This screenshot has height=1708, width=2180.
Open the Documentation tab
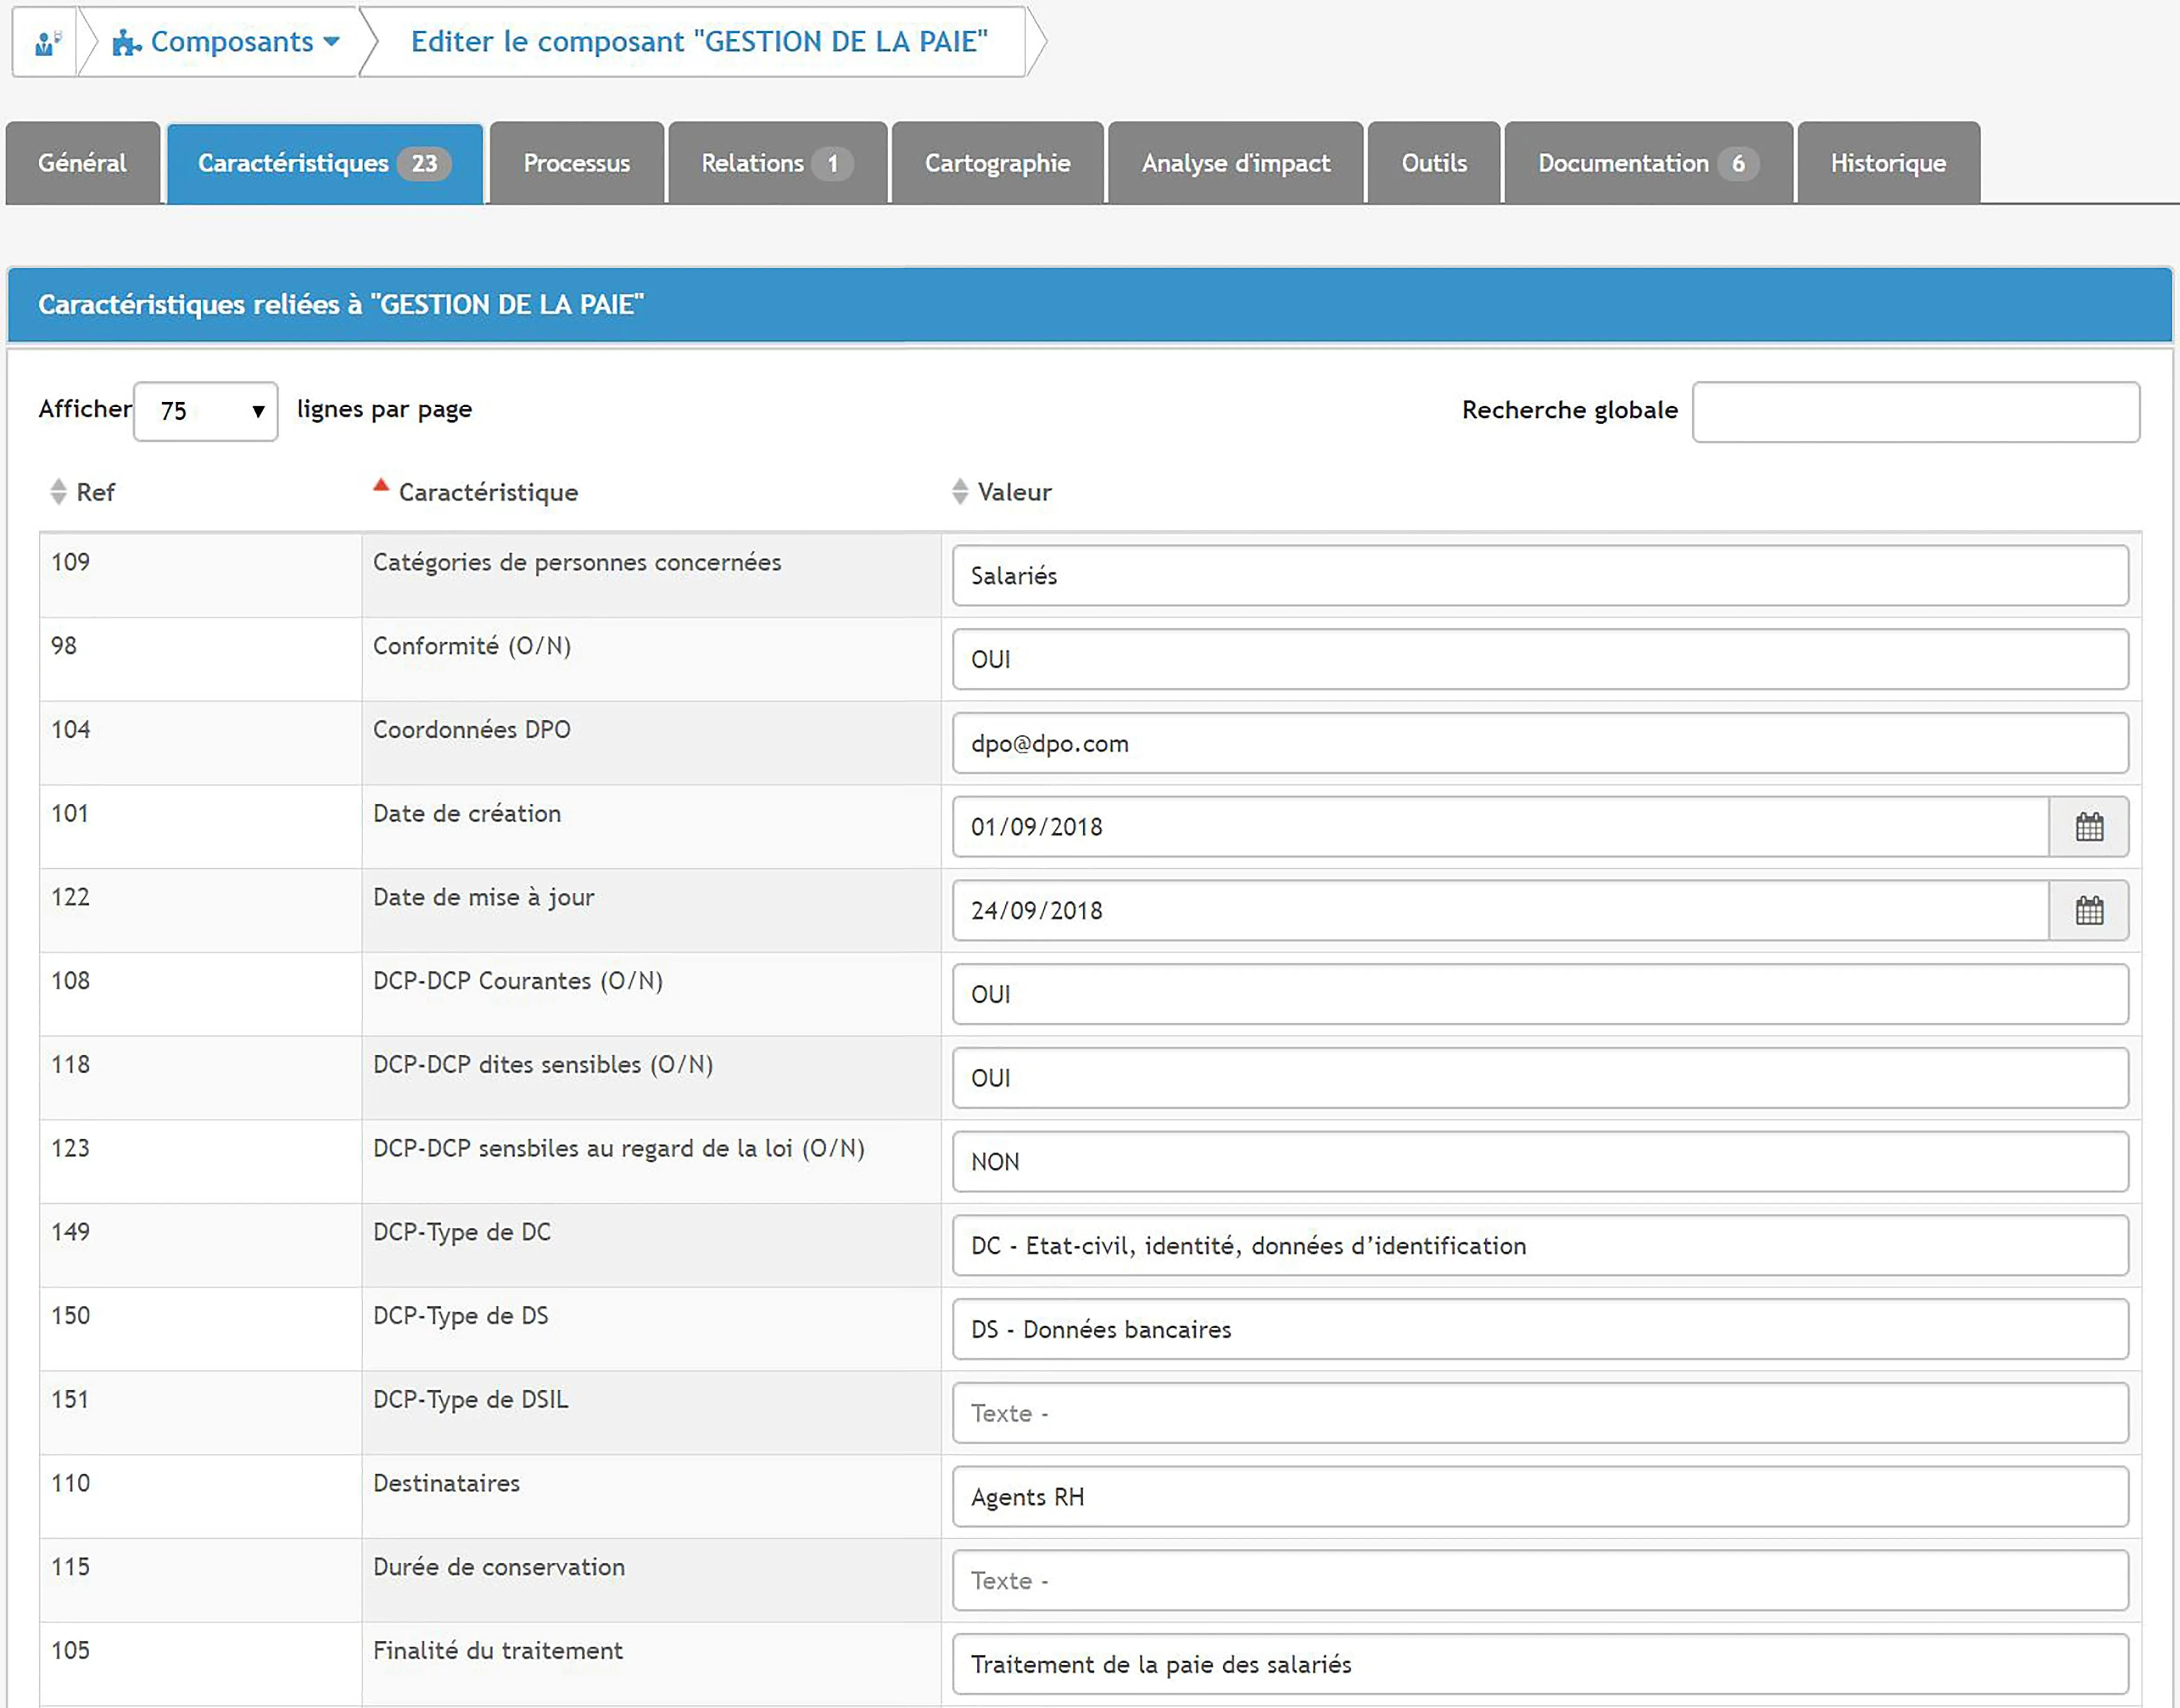(x=1649, y=163)
